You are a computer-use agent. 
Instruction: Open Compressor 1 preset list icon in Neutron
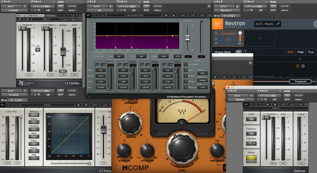click(216, 39)
